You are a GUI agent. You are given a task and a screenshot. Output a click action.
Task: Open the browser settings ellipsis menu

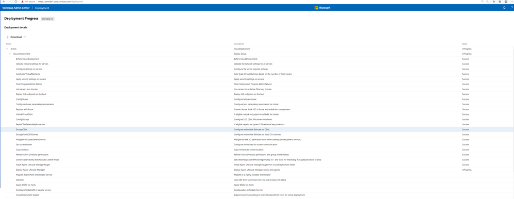click(511, 2)
